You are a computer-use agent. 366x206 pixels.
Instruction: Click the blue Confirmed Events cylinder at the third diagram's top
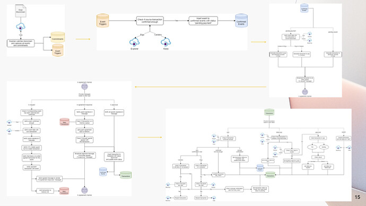click(x=304, y=8)
